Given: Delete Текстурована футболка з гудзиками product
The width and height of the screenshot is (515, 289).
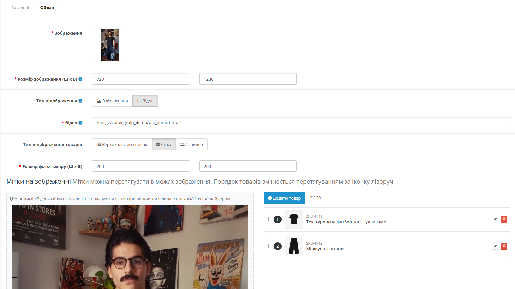Looking at the screenshot, I should pyautogui.click(x=504, y=219).
